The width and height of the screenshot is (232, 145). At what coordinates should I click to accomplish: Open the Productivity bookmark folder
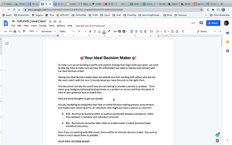pyautogui.click(x=22, y=15)
